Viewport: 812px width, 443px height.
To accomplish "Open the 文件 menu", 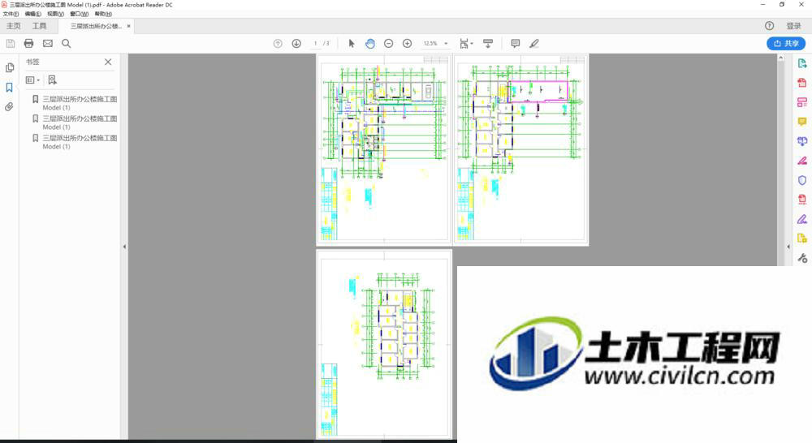I will click(11, 14).
